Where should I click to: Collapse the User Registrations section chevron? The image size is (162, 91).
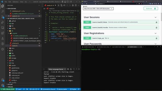click(155, 33)
